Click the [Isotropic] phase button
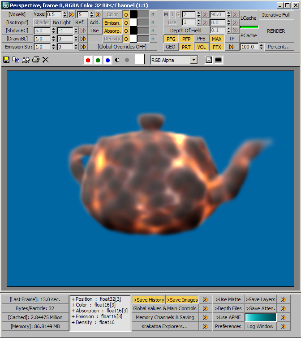This screenshot has width=301, height=338. click(17, 22)
